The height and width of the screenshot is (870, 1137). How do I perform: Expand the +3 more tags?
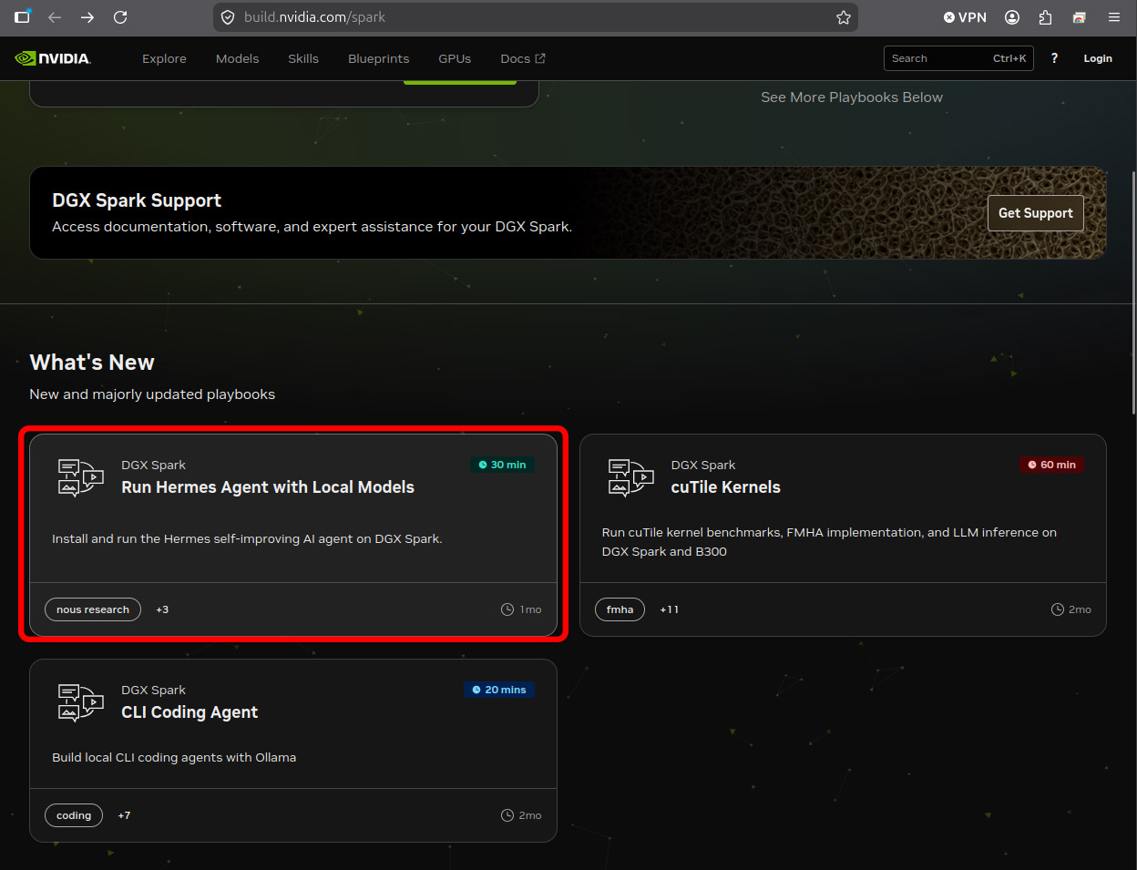coord(162,609)
